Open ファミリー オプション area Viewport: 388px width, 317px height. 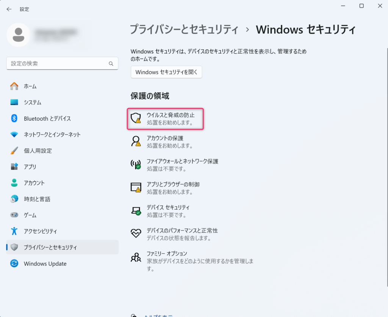192,261
